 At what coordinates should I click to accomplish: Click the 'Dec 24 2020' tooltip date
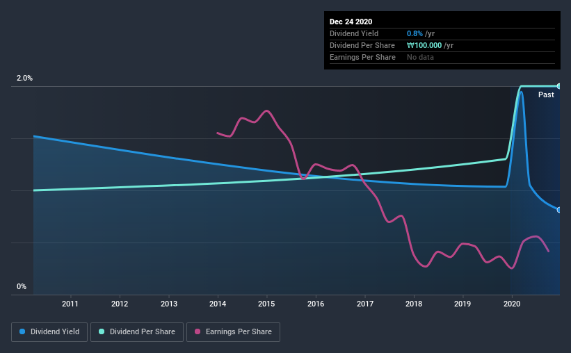(351, 22)
